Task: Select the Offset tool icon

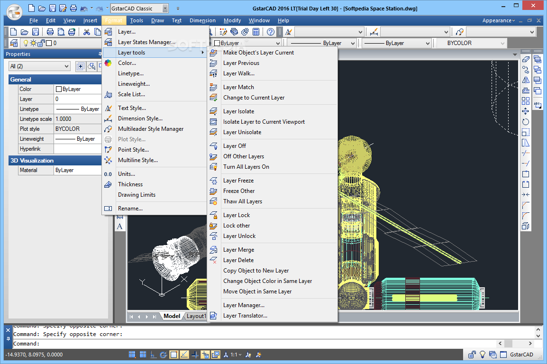Action: pyautogui.click(x=526, y=91)
